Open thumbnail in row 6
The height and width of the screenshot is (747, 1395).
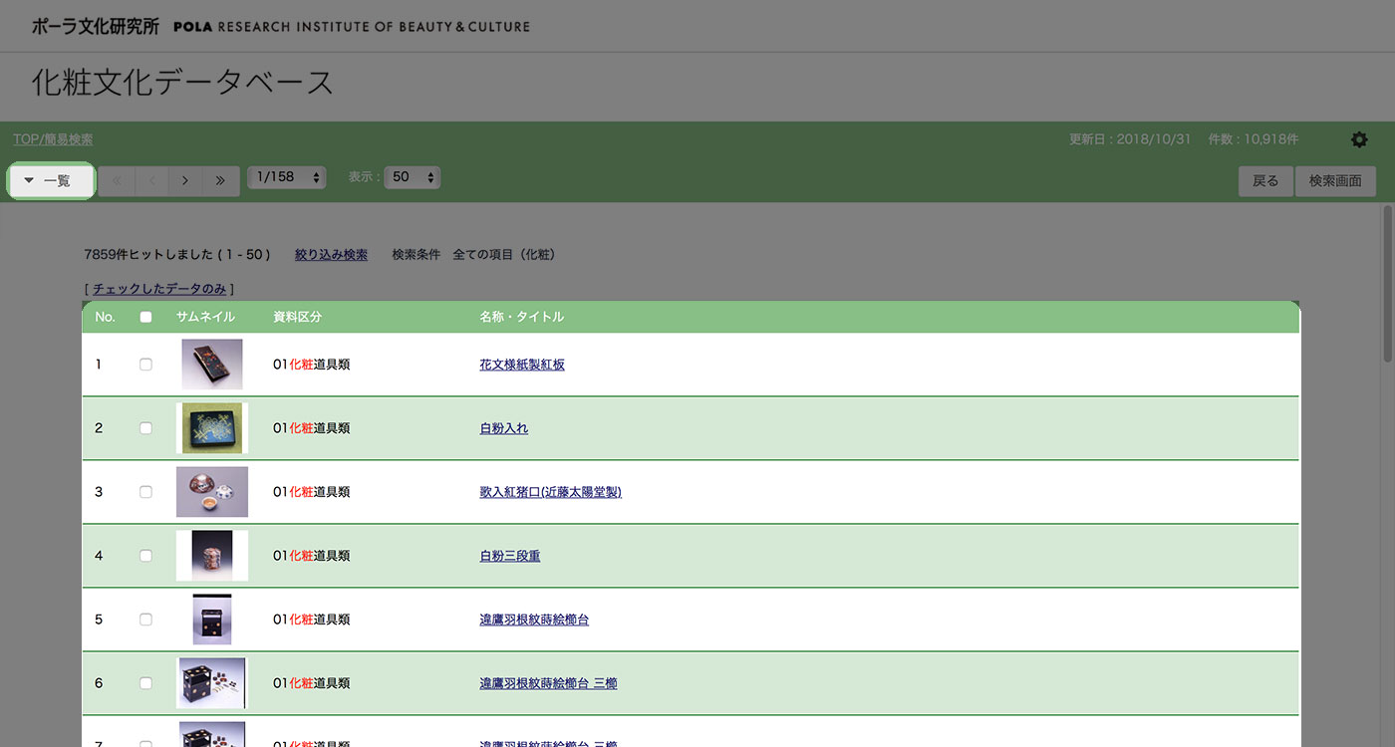click(212, 683)
